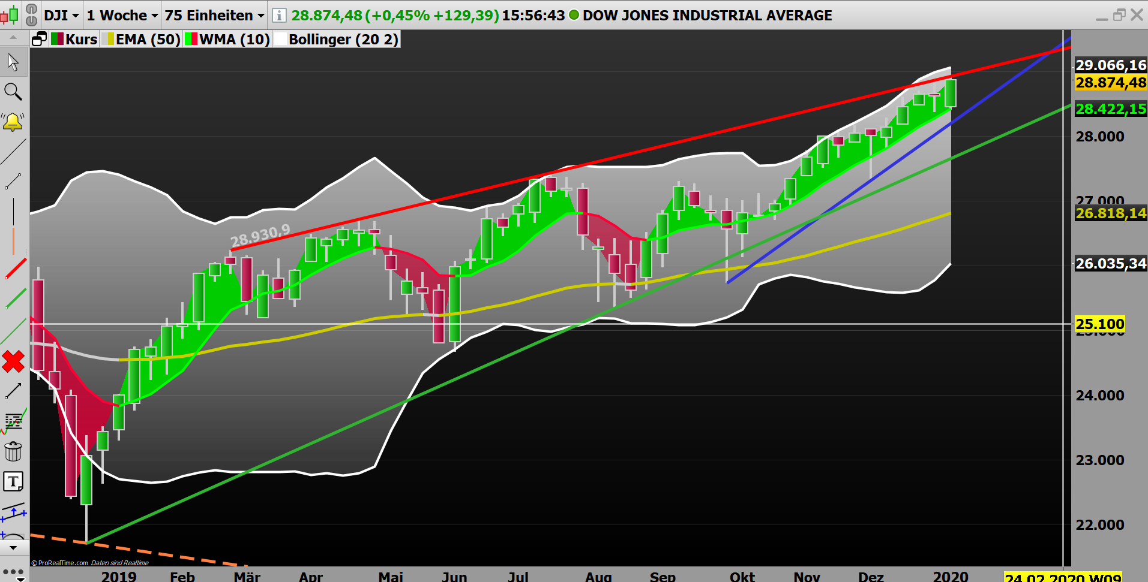Activate the zoom magnifier tool
Image resolution: width=1148 pixels, height=582 pixels.
[x=13, y=92]
